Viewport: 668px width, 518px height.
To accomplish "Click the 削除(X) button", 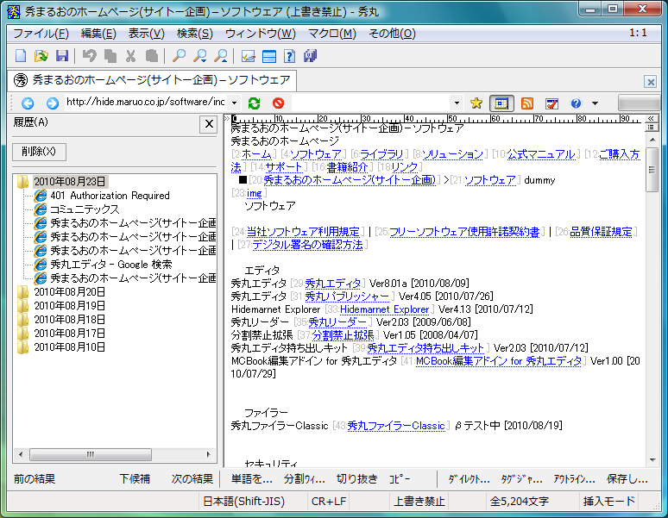I will [x=39, y=152].
